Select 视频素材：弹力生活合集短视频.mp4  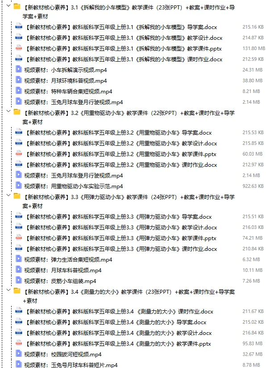[68, 260]
